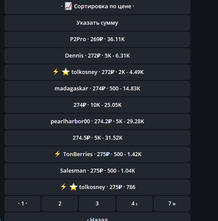Go to page 2
Viewport: 218px width, 221px height.
pos(60,204)
